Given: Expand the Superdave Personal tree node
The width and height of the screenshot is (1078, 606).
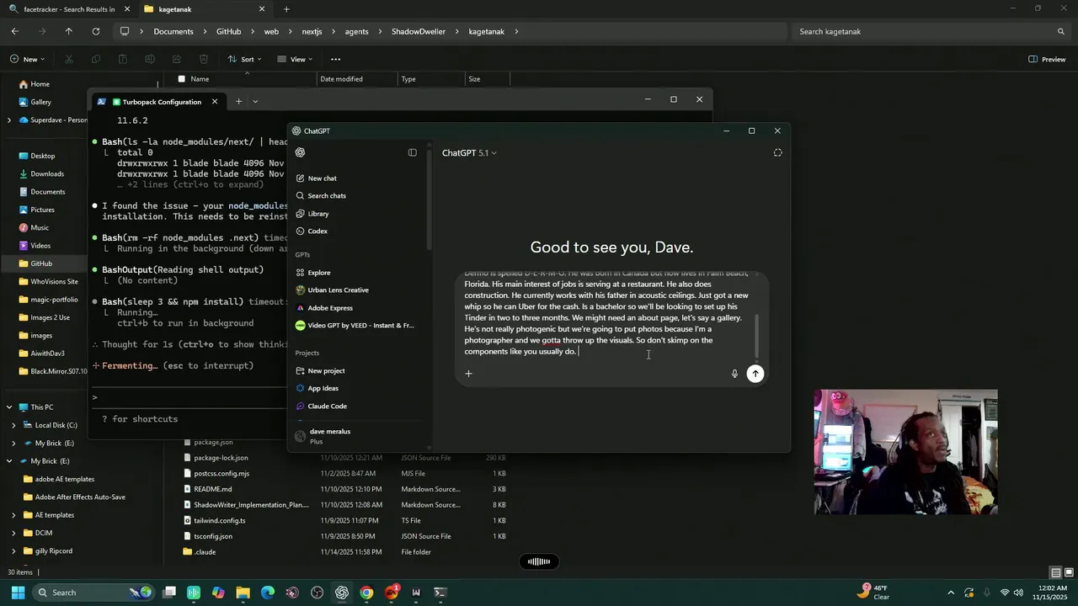Looking at the screenshot, I should coord(9,120).
